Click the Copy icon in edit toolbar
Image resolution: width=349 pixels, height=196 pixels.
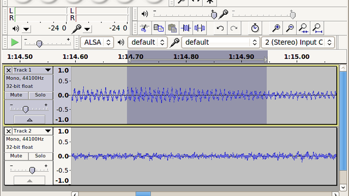point(159,28)
